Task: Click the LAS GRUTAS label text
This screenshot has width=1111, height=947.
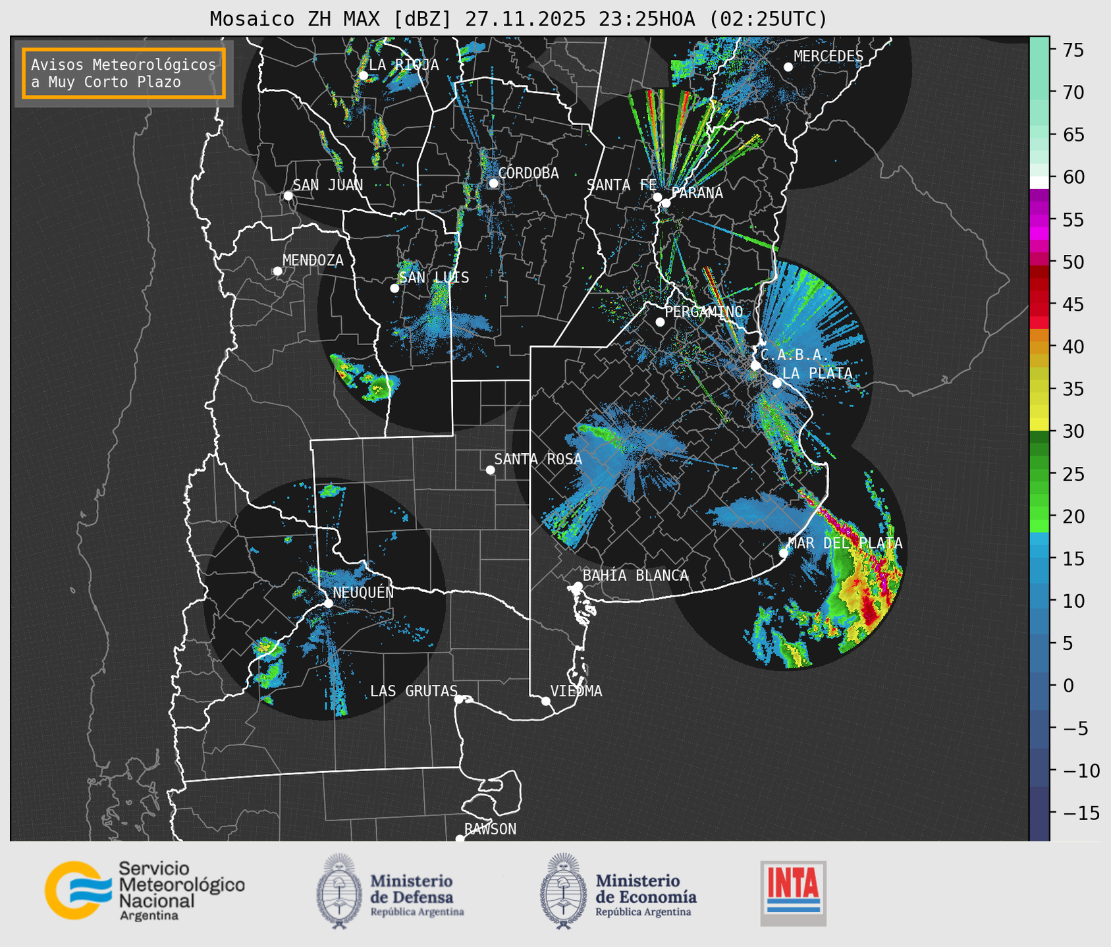Action: point(414,691)
